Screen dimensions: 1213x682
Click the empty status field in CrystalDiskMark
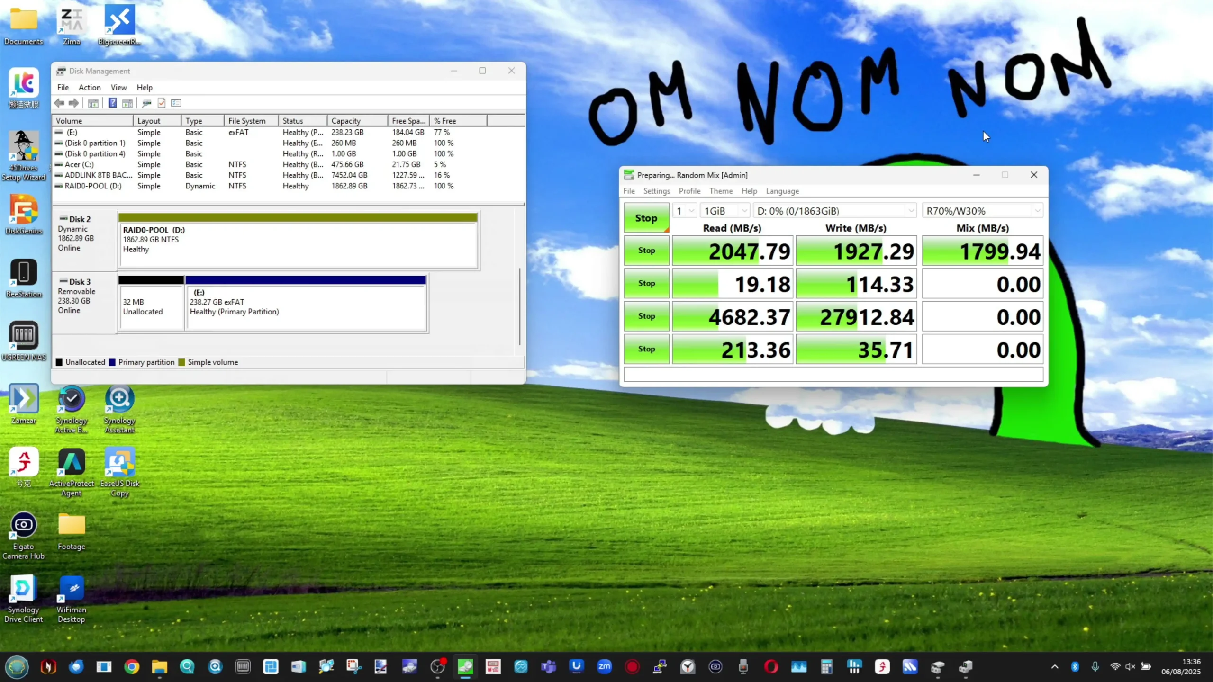pos(833,374)
